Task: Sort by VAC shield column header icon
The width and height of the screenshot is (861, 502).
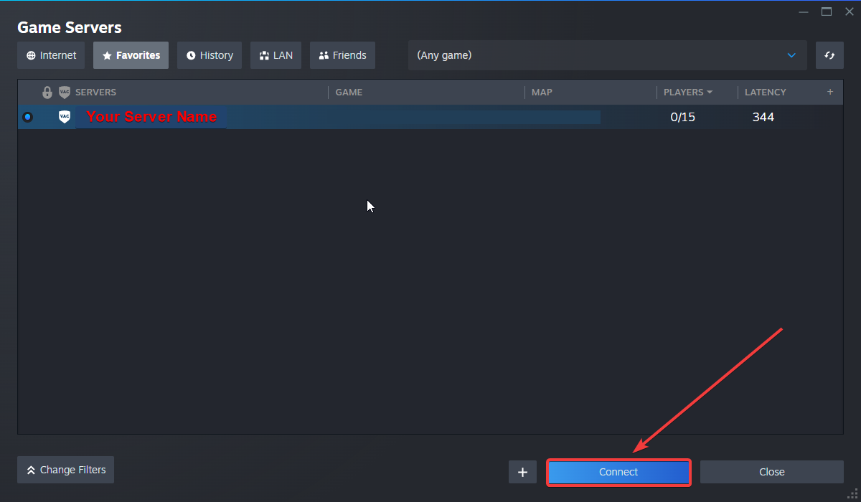Action: point(65,93)
